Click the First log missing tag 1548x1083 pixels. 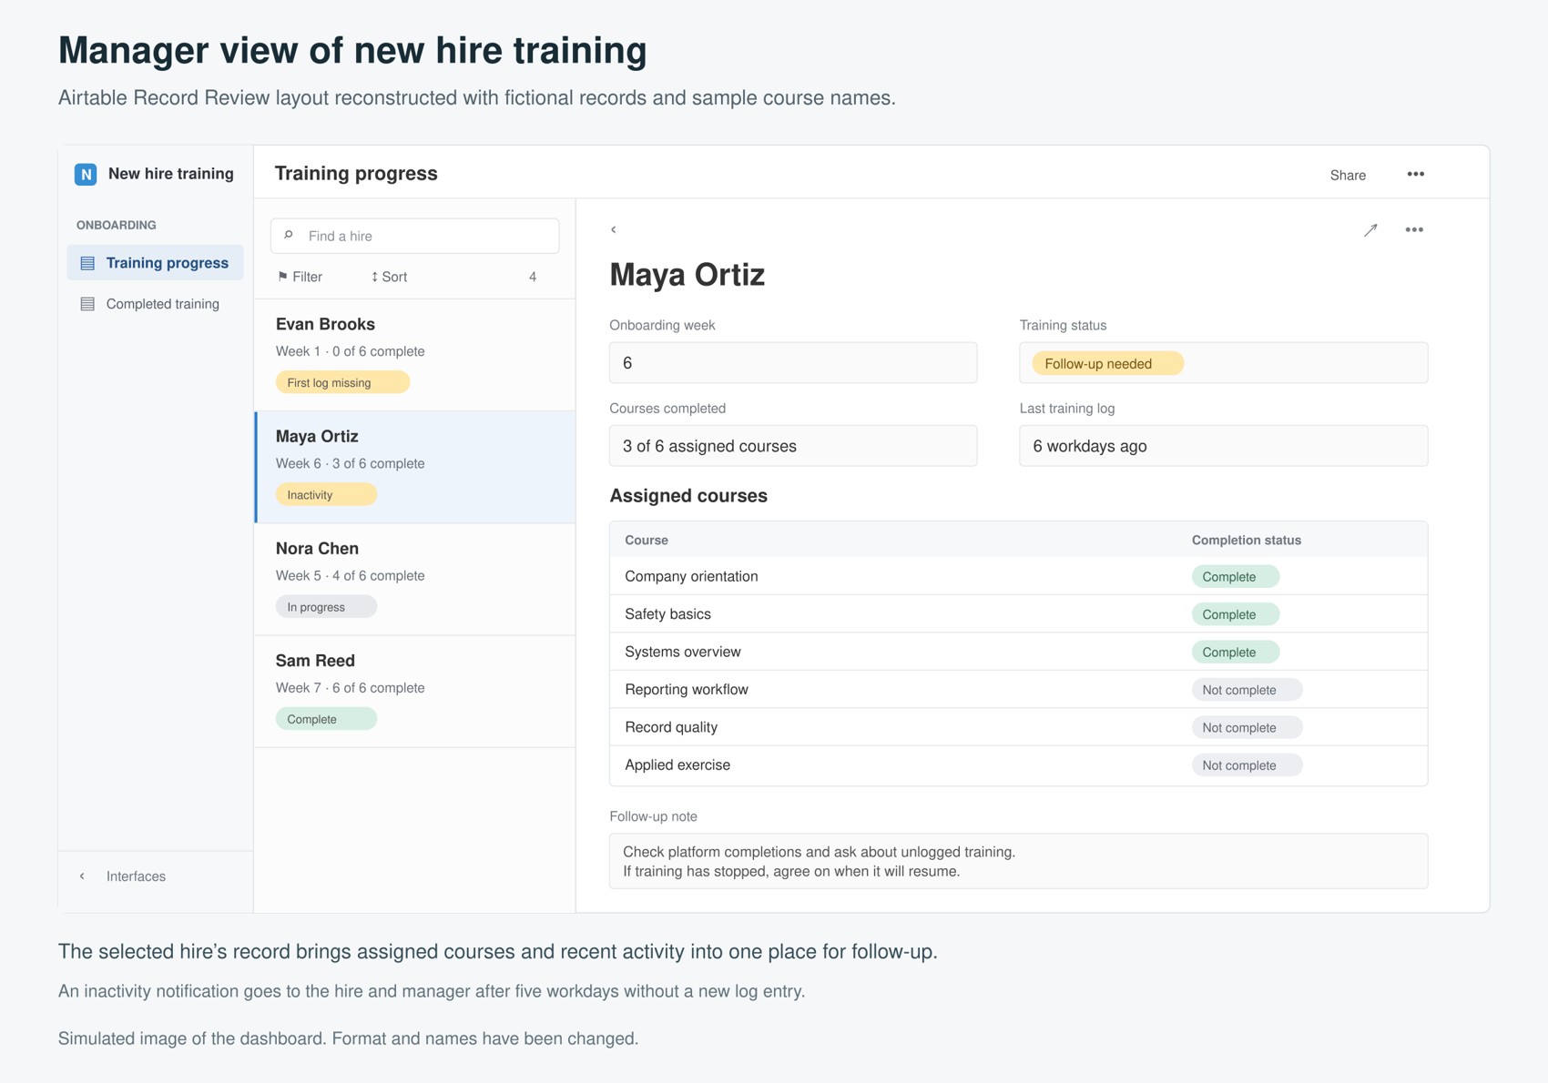click(342, 382)
